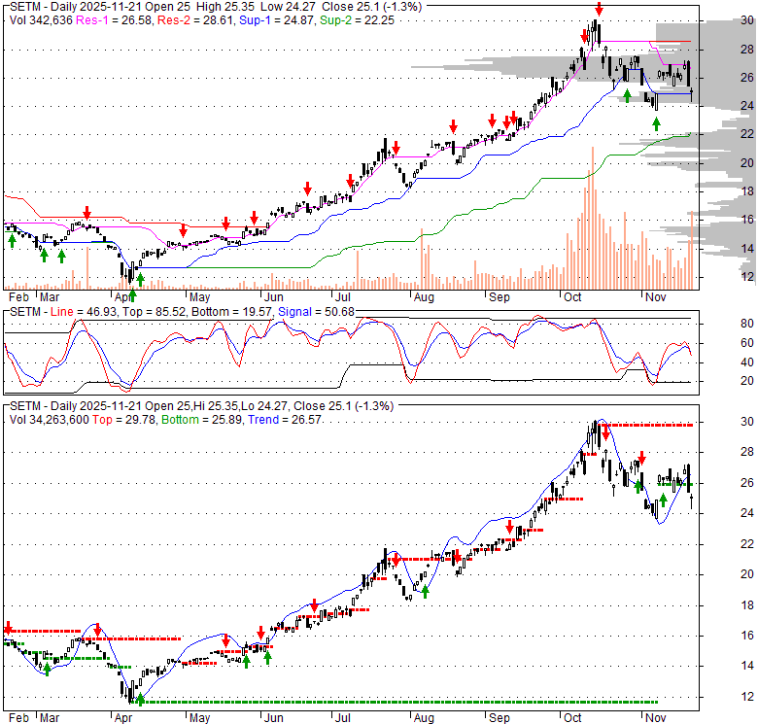Click green up arrow in August on bottom chart
Image resolution: width=758 pixels, height=724 pixels.
pos(425,591)
